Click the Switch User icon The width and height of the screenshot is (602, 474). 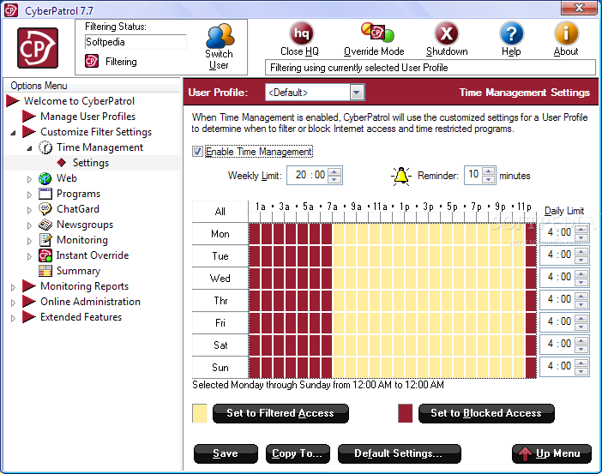(220, 36)
